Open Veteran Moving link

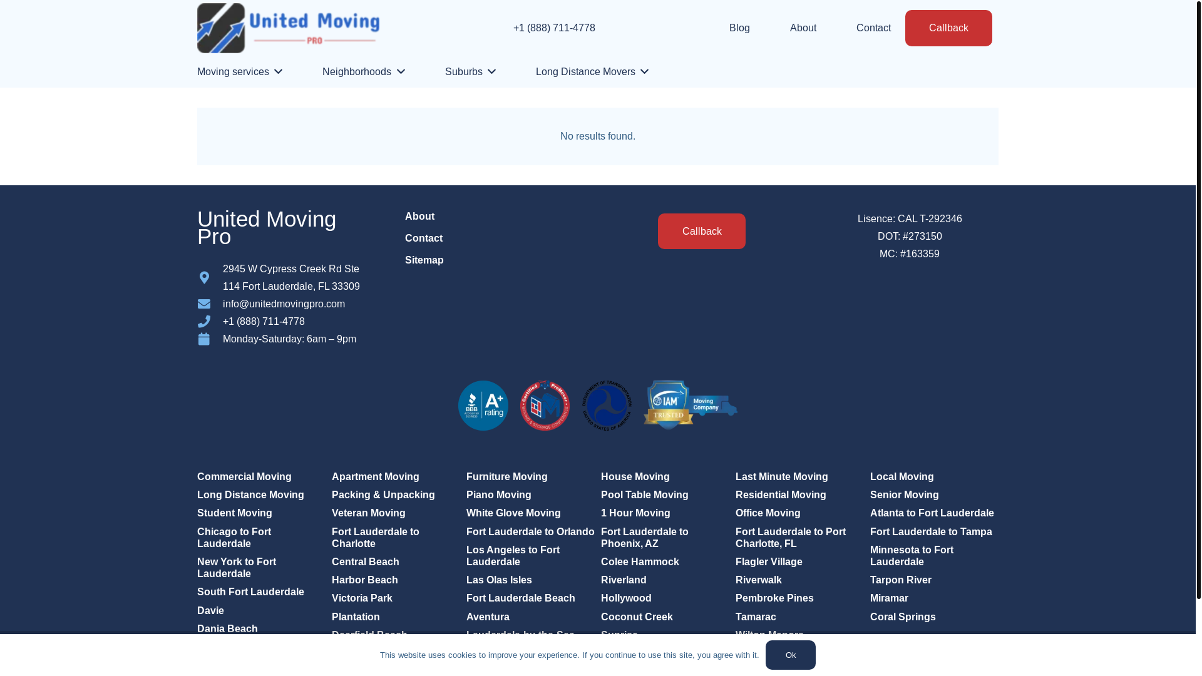point(369,513)
